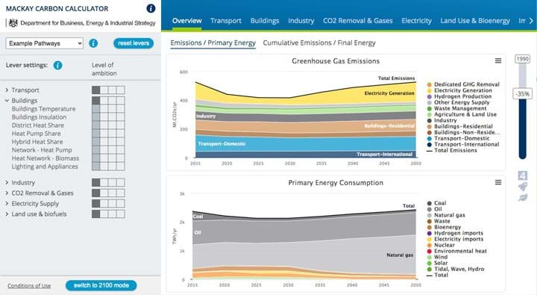Viewport: 537px width, 295px height.
Task: Open Greenhouse Gas Emissions chart hamburger menu
Action: (498, 60)
